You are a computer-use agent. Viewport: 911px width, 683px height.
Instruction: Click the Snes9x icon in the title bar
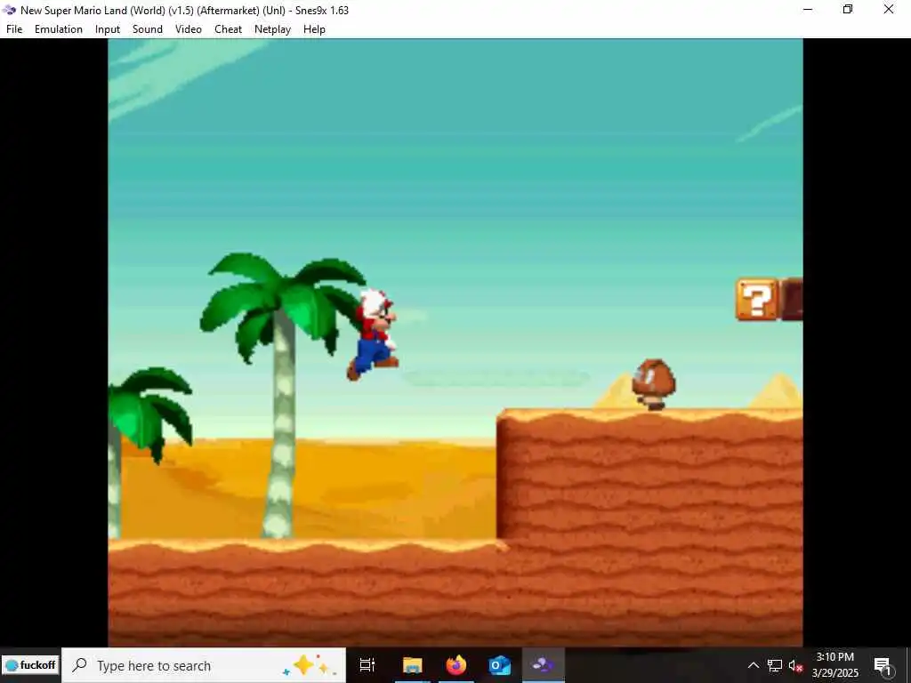click(9, 10)
